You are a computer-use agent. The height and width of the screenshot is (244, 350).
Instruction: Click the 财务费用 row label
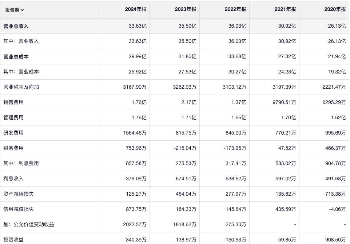pyautogui.click(x=13, y=148)
